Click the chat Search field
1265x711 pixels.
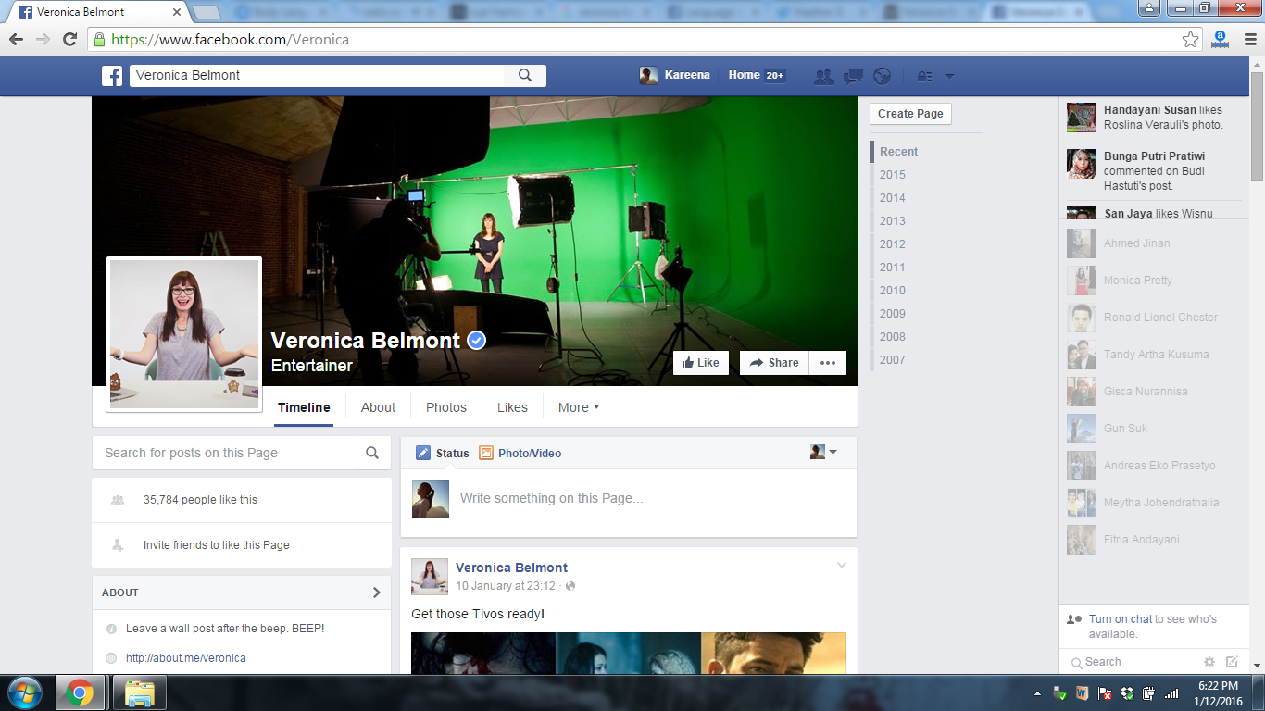pyautogui.click(x=1132, y=662)
